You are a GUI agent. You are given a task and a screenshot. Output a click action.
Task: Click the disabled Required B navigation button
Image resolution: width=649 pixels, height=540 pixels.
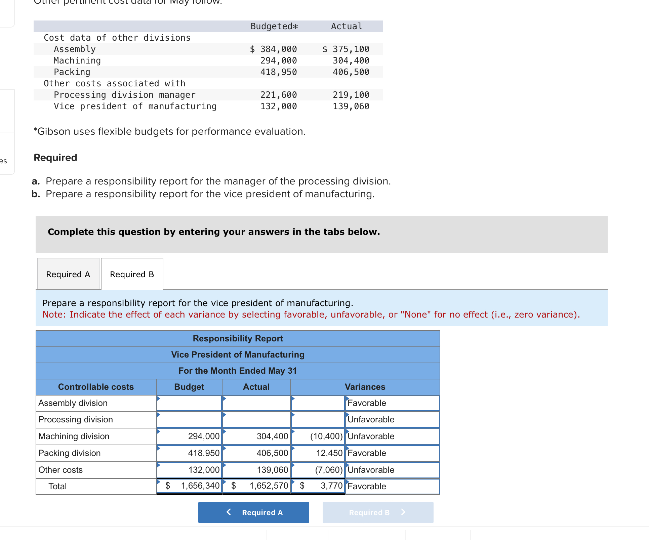[x=378, y=512]
